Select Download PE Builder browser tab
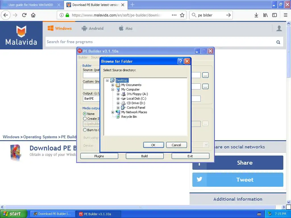 tap(95, 5)
